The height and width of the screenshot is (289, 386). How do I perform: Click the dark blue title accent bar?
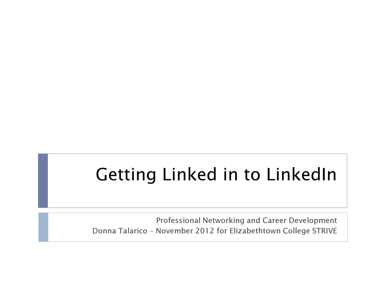pos(43,181)
